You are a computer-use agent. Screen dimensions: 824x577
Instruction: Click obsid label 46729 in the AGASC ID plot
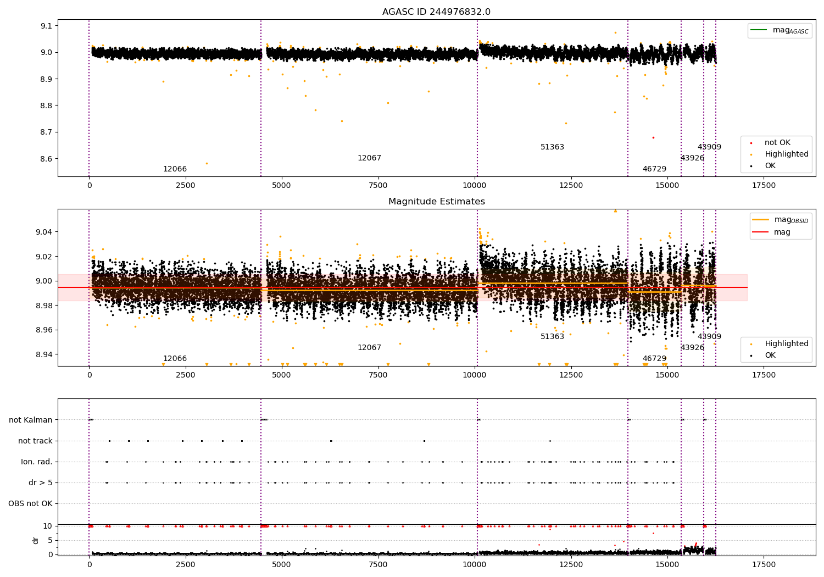pos(654,169)
